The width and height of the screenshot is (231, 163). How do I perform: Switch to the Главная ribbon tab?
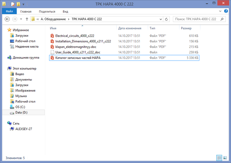[26, 12]
